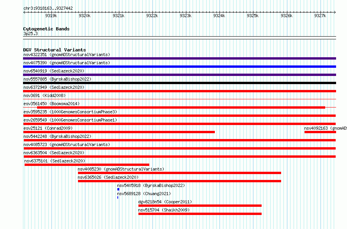Click the chr3:9318163..9327442 coordinate label
Viewport: 347px width, 229px height.
pos(48,8)
